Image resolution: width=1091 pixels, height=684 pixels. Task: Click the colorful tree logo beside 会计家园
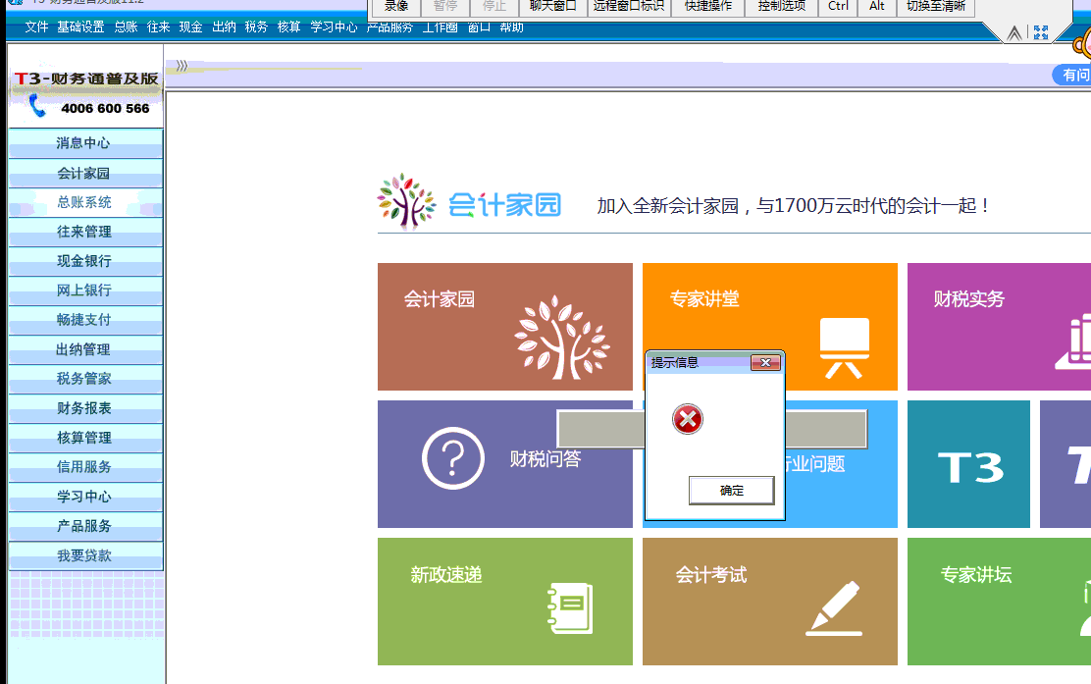(x=405, y=201)
